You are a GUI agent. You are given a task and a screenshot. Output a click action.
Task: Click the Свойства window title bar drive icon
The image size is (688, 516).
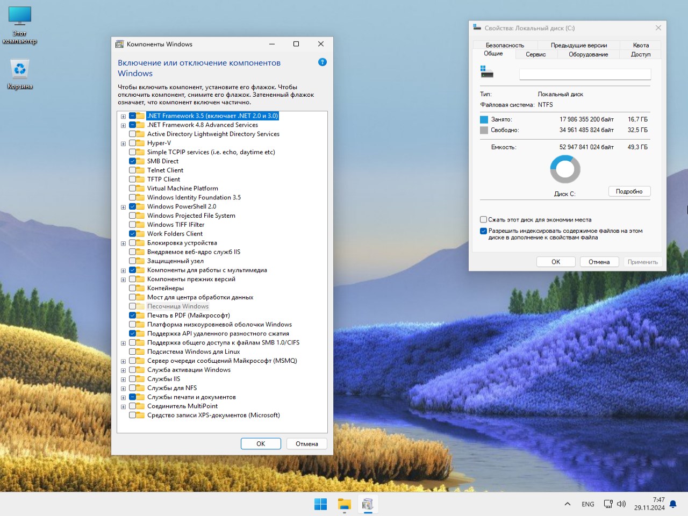(477, 27)
